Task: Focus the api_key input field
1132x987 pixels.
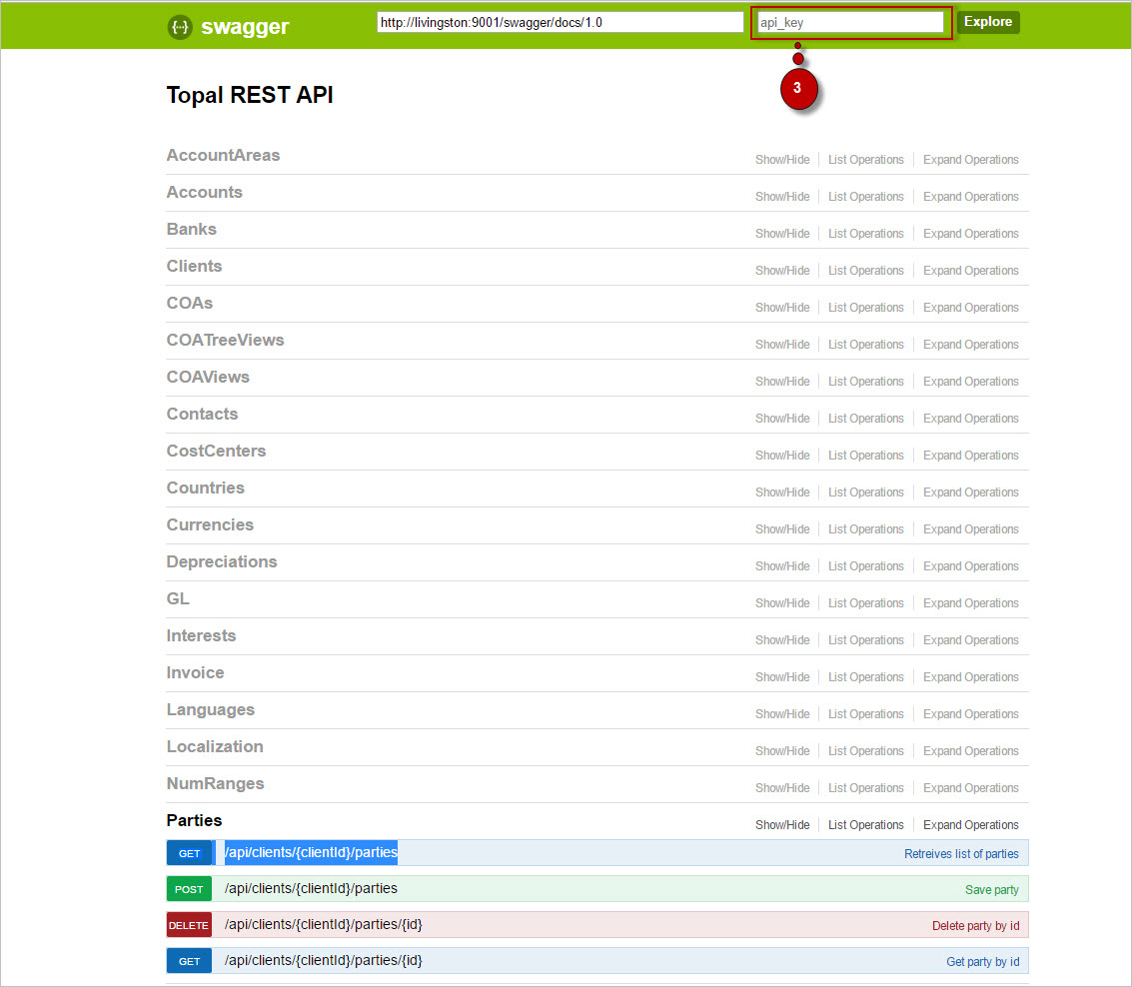Action: [x=849, y=22]
